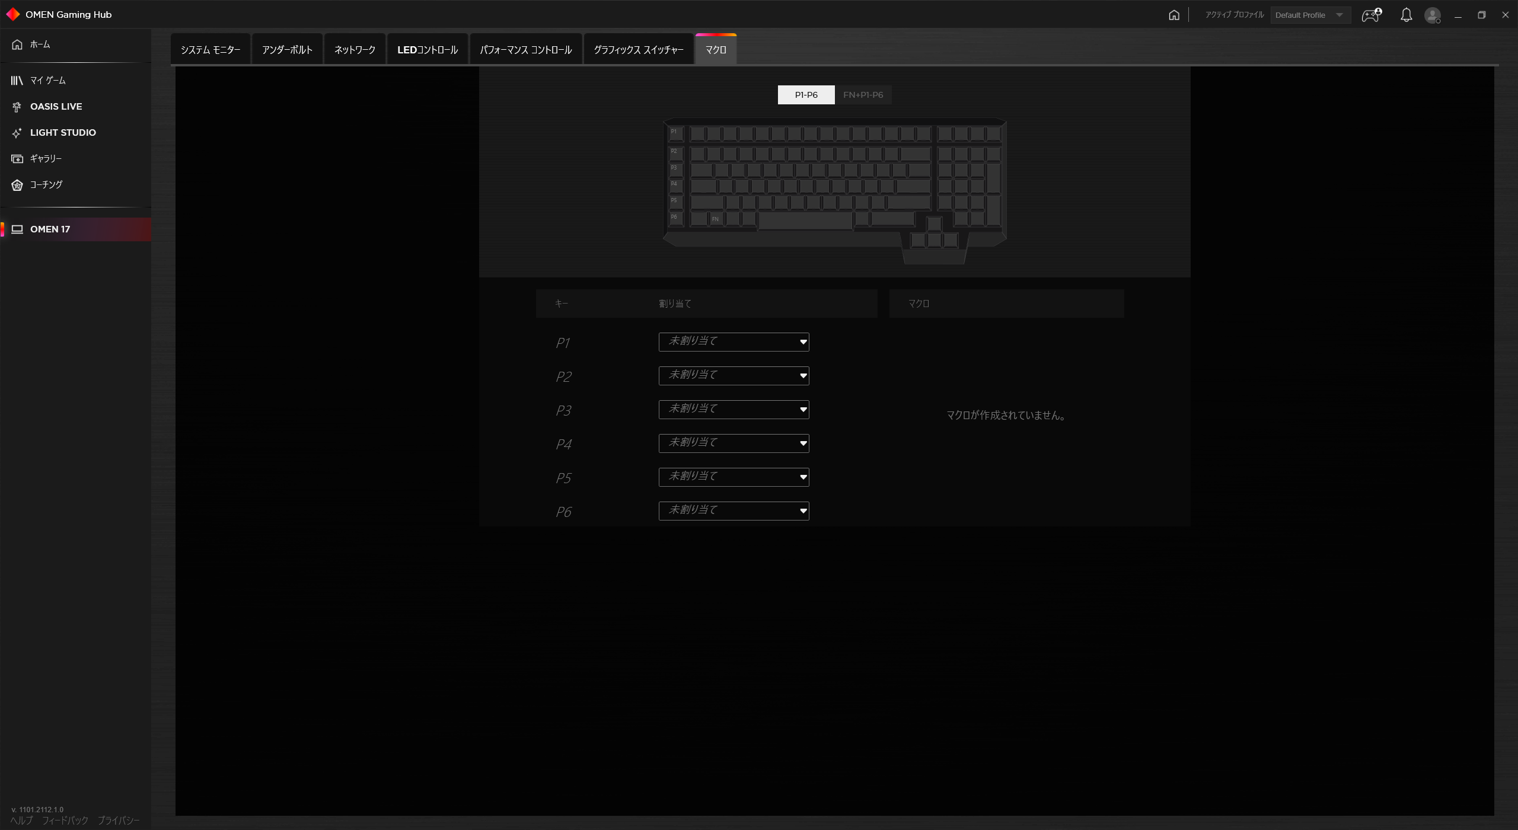1518x830 pixels.
Task: Click the アクティブ プロファイル label
Action: (x=1234, y=15)
